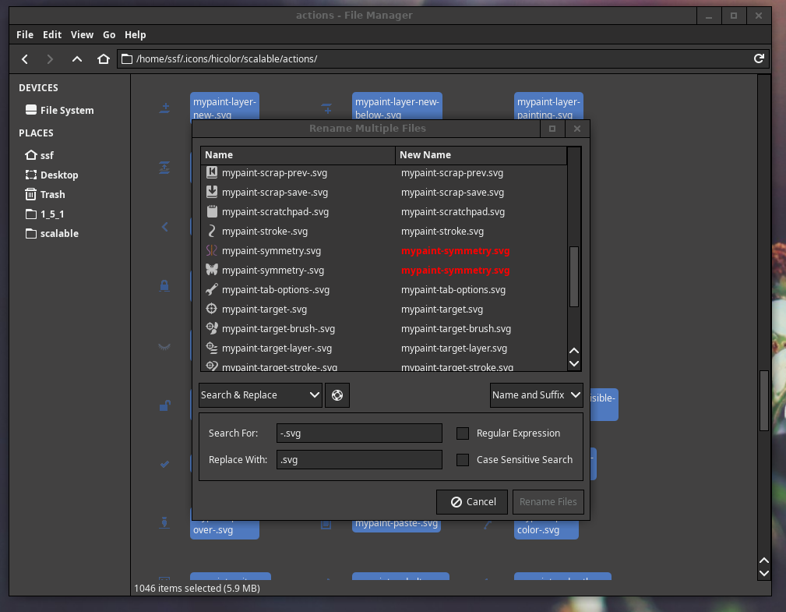The width and height of the screenshot is (786, 612).
Task: Toggle Case Sensitive Search checkbox
Action: pyautogui.click(x=463, y=460)
